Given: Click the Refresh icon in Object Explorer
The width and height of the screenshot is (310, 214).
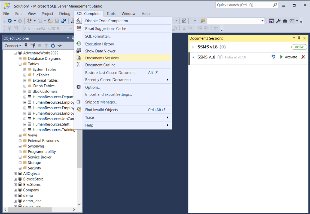Looking at the screenshot, I should pos(53,45).
